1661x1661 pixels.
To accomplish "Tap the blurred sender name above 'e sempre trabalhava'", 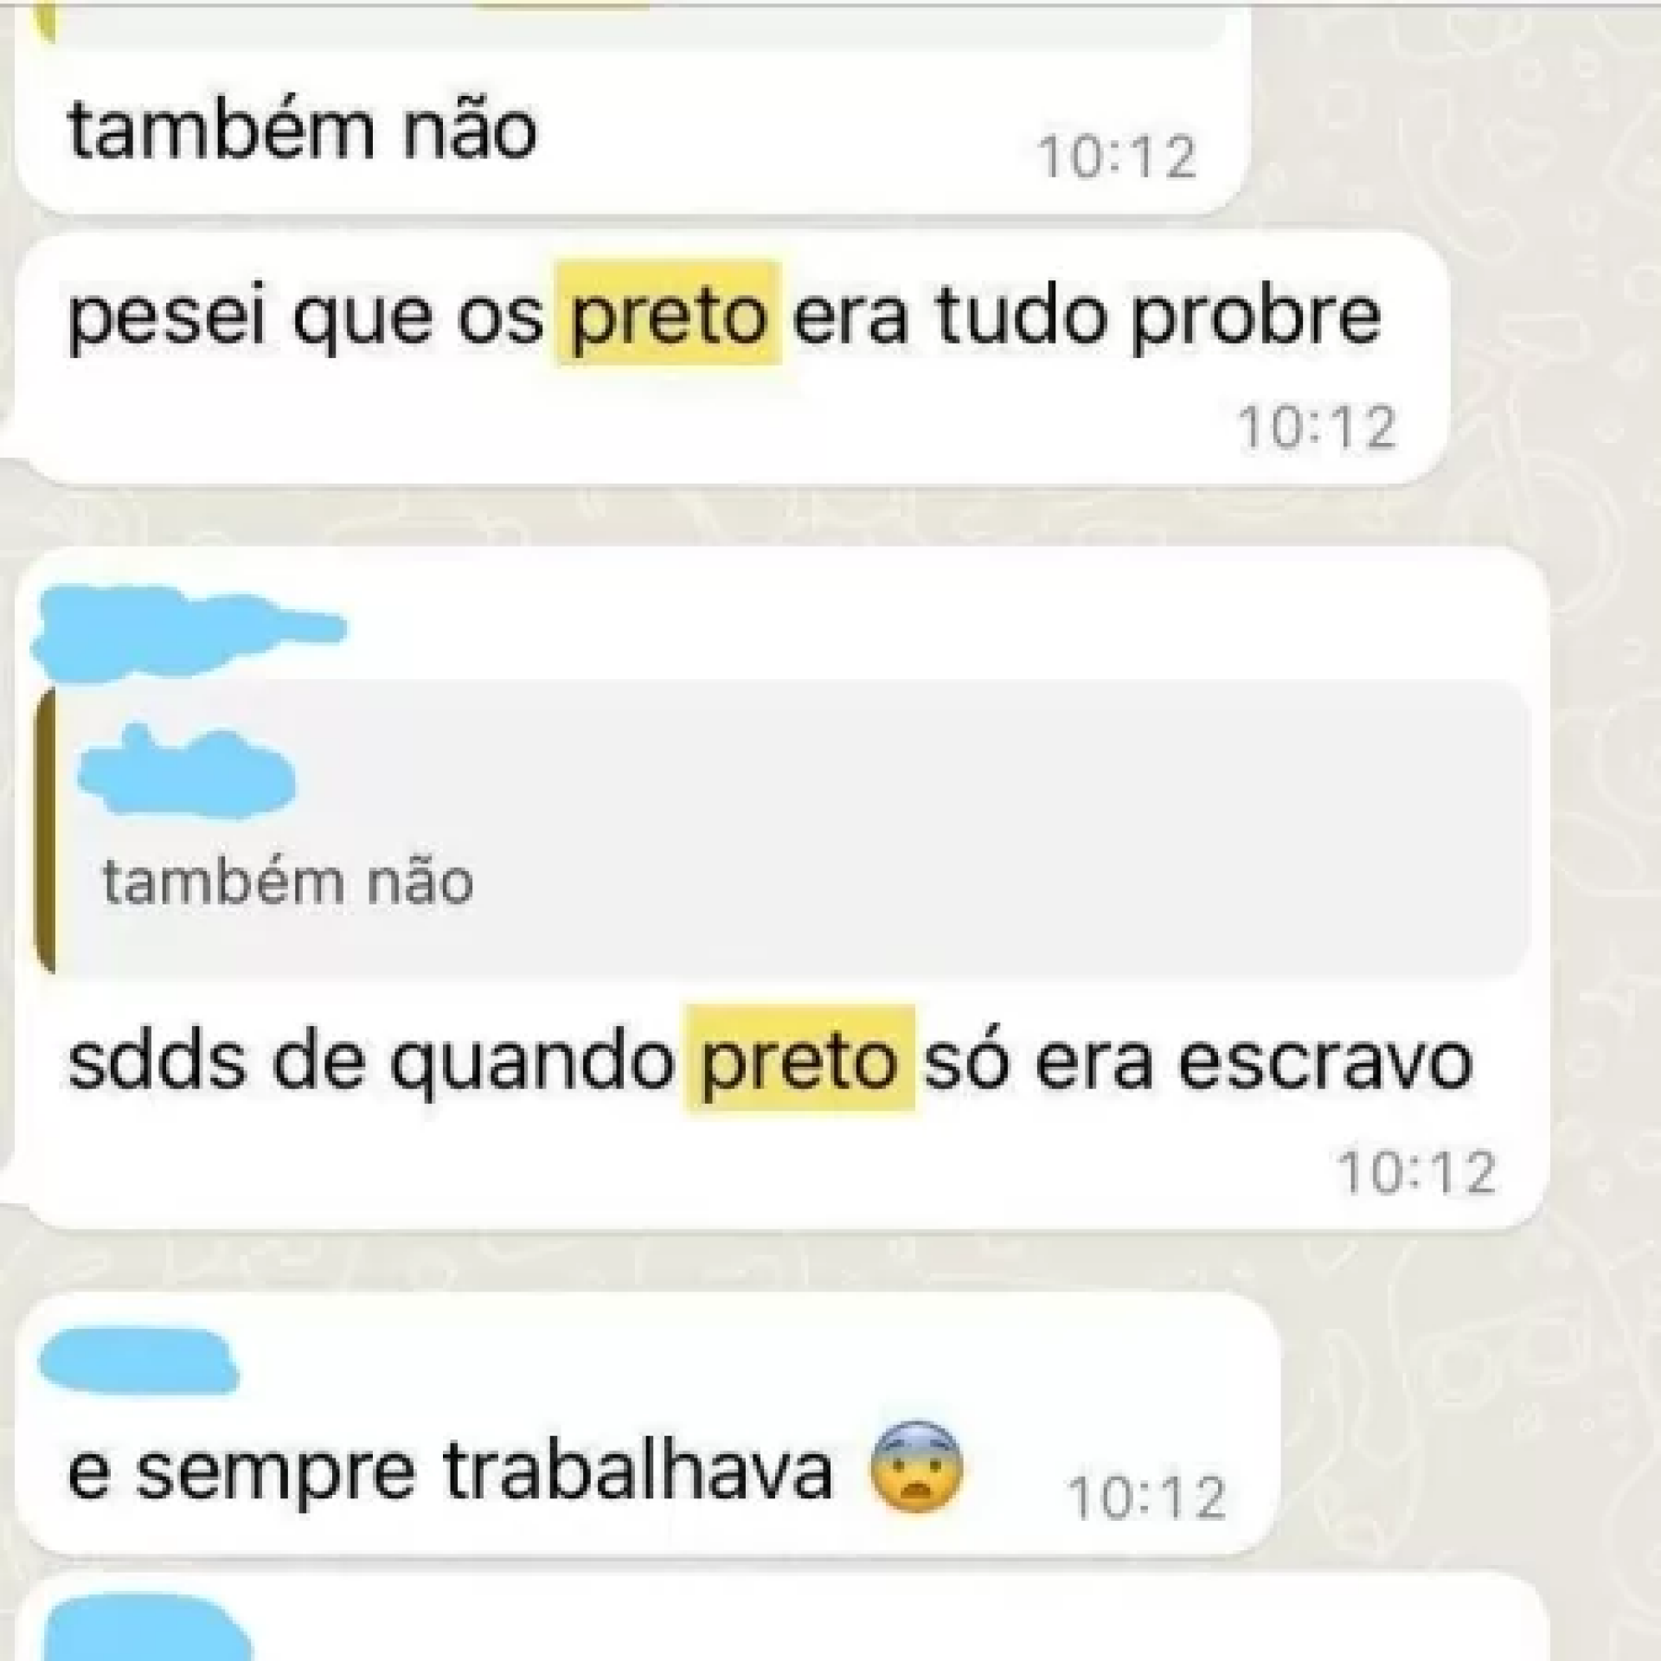I will pyautogui.click(x=139, y=1362).
